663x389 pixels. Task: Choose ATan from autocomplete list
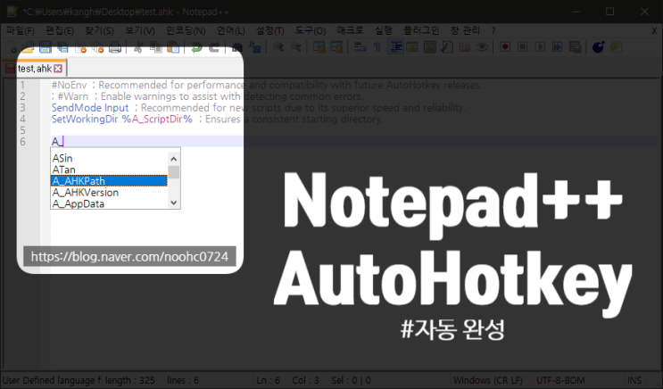[109, 170]
